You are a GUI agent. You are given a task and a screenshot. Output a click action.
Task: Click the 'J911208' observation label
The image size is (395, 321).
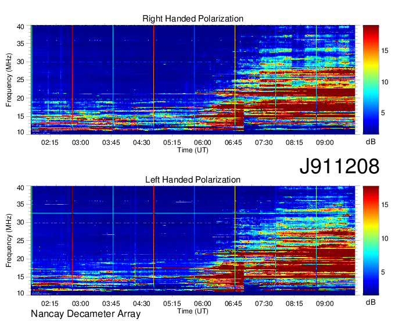[339, 166]
